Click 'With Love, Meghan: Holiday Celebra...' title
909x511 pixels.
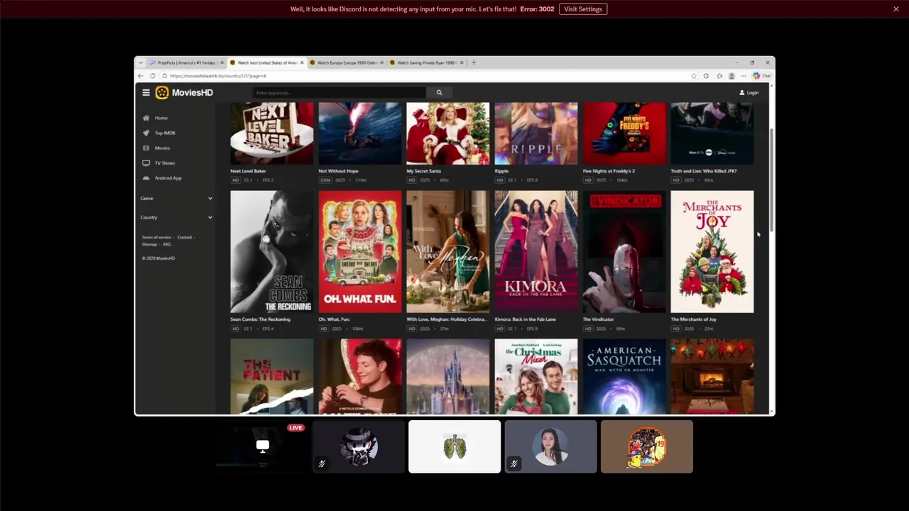(x=446, y=319)
